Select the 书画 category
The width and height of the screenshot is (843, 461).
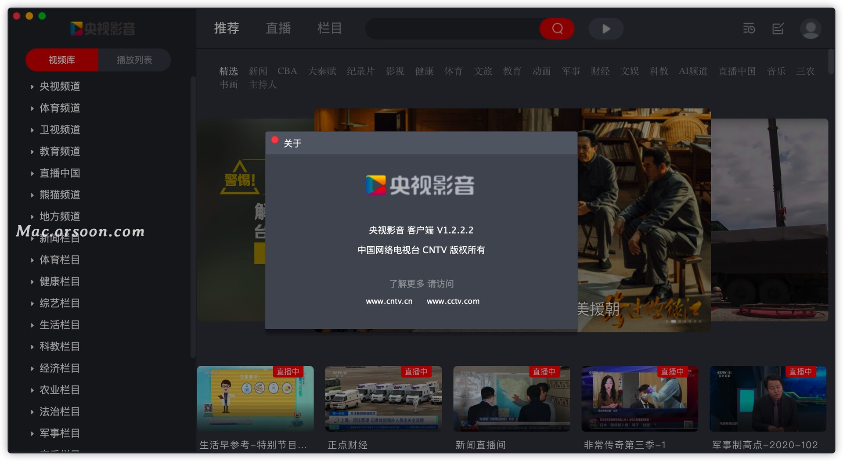[x=229, y=84]
